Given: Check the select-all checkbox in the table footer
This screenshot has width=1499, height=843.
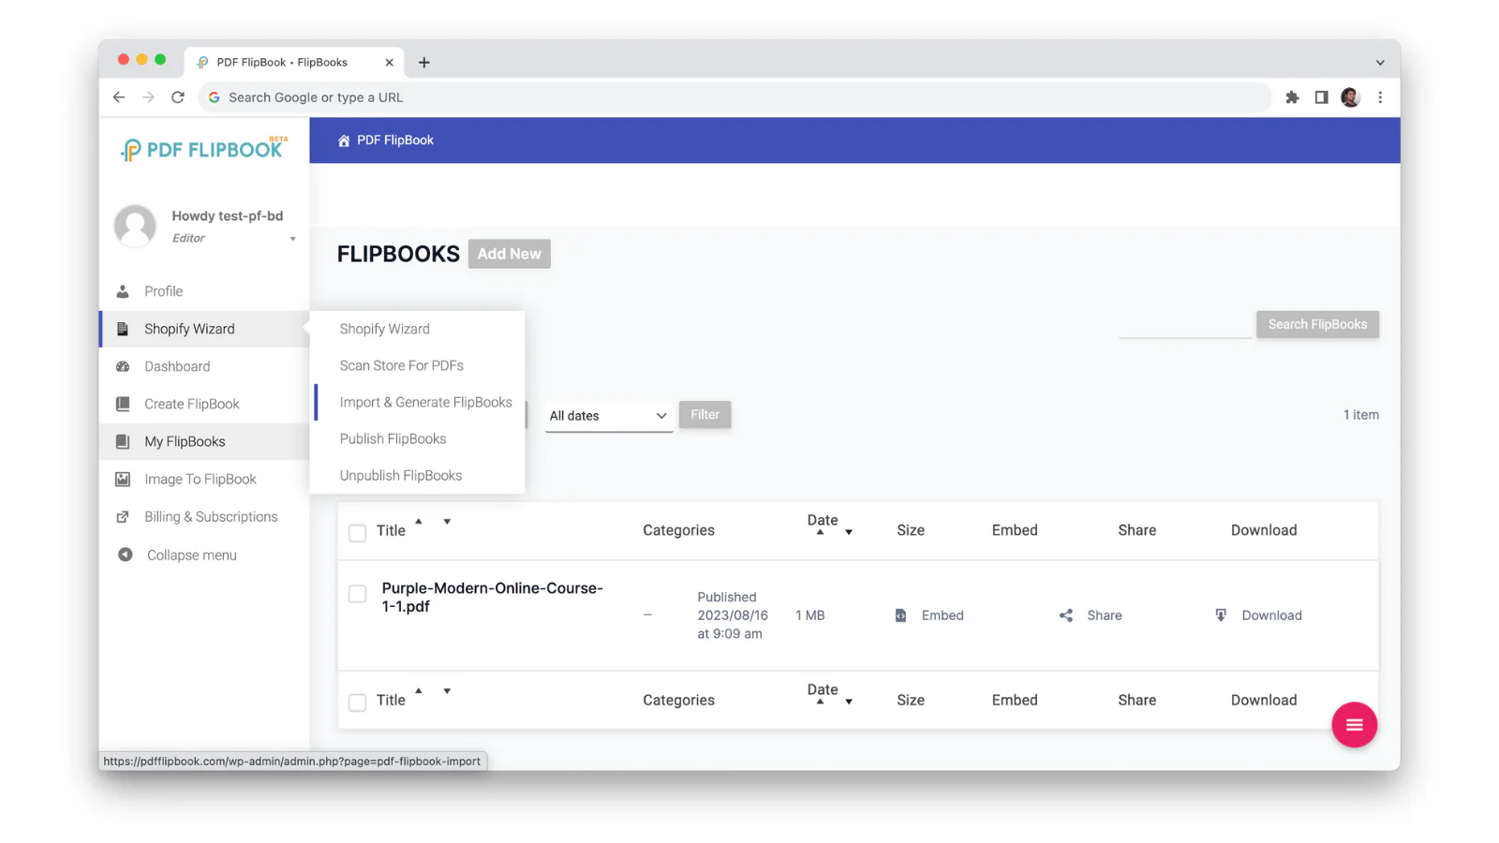Looking at the screenshot, I should (357, 702).
